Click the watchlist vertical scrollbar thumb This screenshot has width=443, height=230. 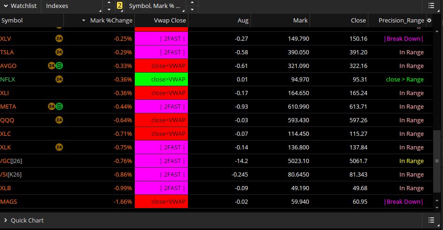[x=437, y=161]
